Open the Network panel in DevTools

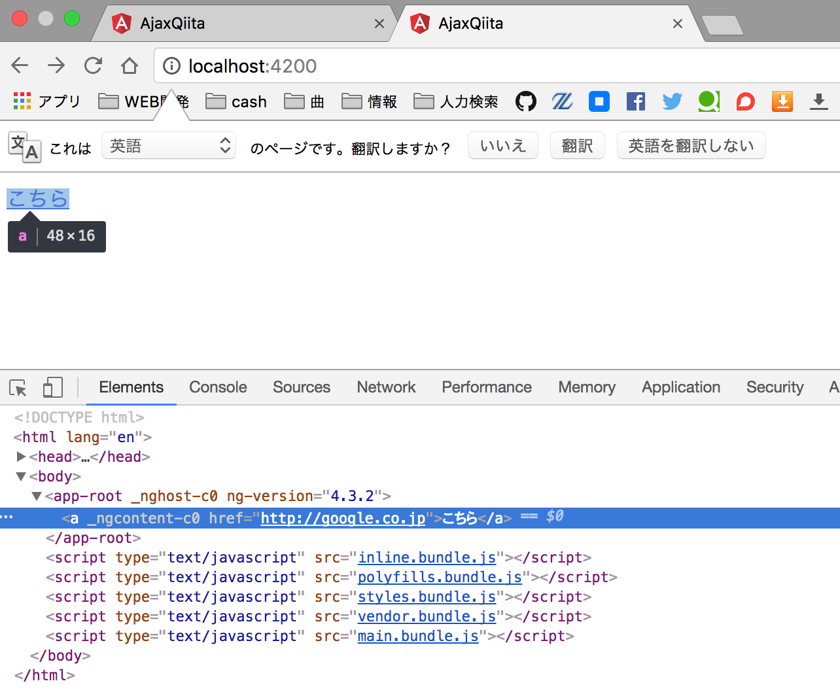coord(385,387)
